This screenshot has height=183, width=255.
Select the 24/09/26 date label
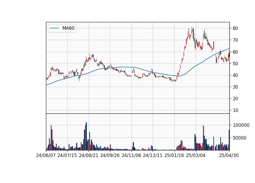pyautogui.click(x=110, y=155)
